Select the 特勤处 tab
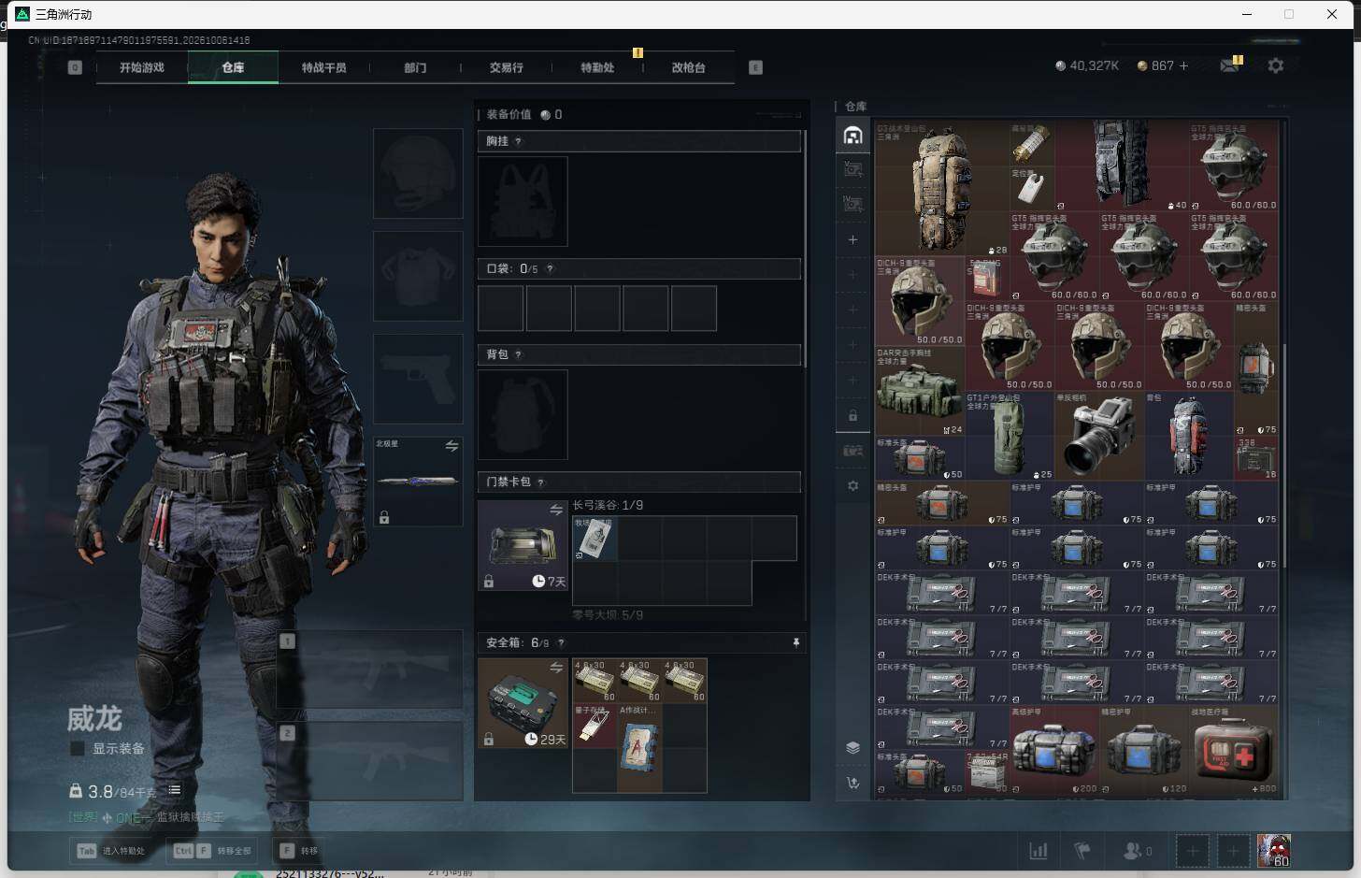Viewport: 1361px width, 878px height. 597,67
